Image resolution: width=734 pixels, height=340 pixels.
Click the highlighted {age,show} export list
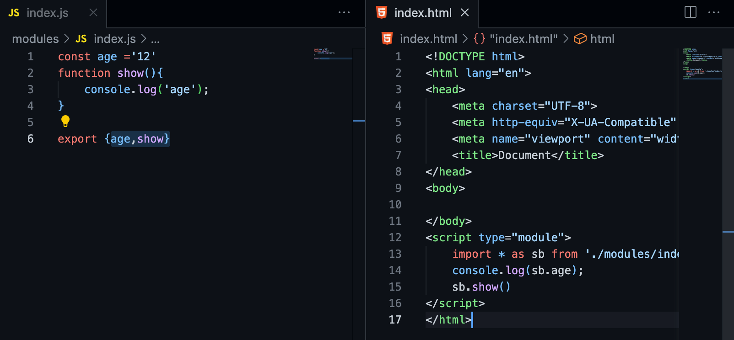click(x=137, y=138)
